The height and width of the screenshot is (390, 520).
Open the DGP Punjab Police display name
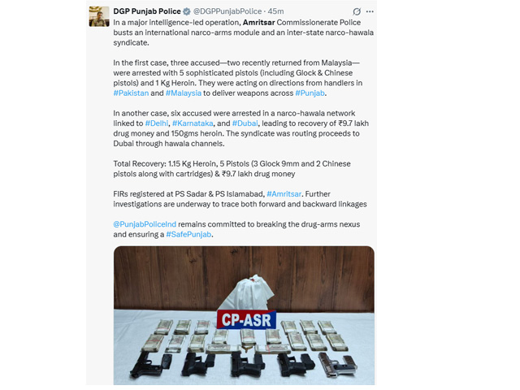pyautogui.click(x=147, y=11)
